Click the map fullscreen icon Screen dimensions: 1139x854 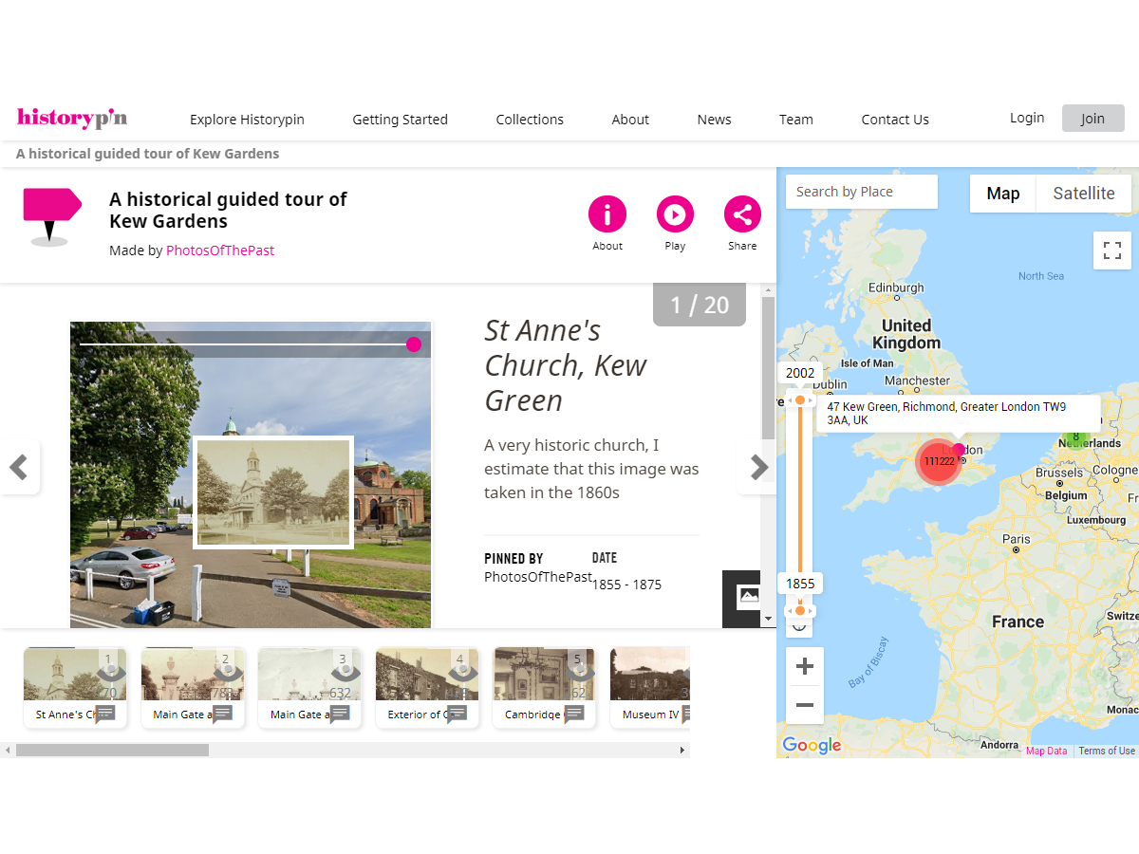(1112, 251)
